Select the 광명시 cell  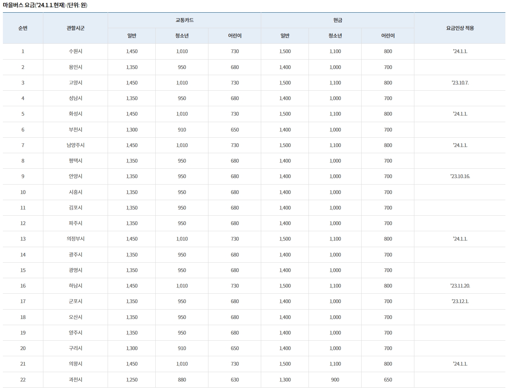pyautogui.click(x=76, y=270)
